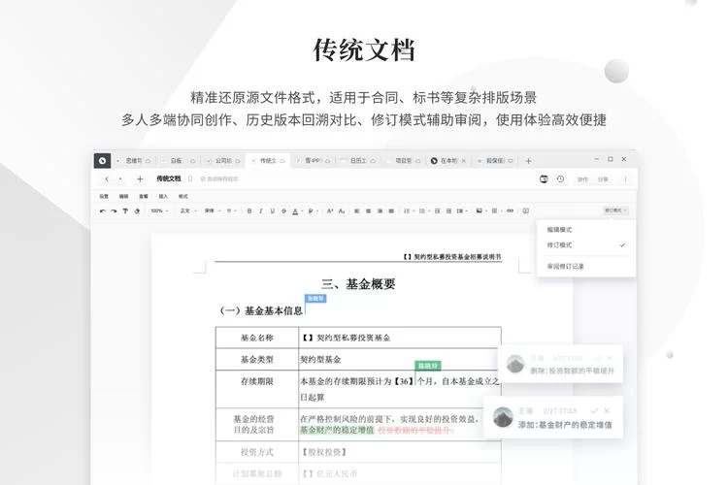The image size is (728, 485).
Task: Toggle strikethrough formatting
Action: 283,211
